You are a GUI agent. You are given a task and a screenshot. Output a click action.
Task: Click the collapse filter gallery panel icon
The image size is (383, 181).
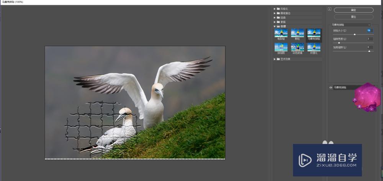(x=329, y=9)
